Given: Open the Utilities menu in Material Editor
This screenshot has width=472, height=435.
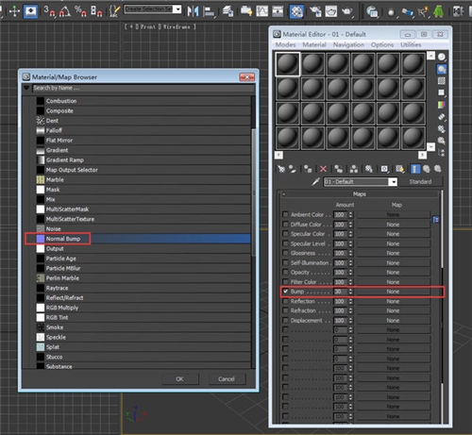Looking at the screenshot, I should point(411,45).
